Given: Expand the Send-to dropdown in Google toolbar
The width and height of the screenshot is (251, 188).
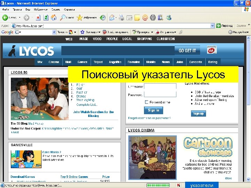Looking at the screenshot, I should 175,32.
